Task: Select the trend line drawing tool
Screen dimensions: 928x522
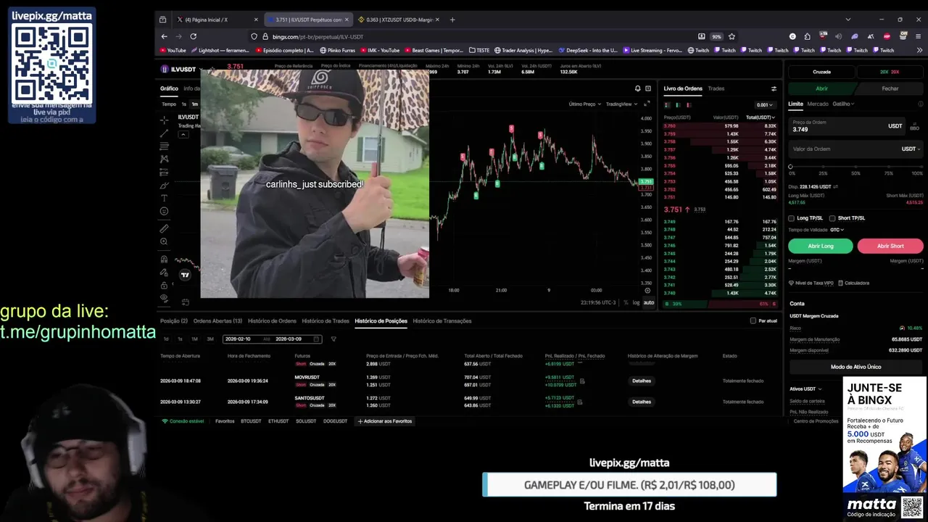Action: (165, 133)
